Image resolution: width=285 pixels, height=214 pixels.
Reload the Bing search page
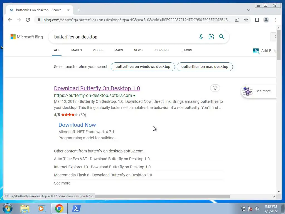[x=28, y=20]
